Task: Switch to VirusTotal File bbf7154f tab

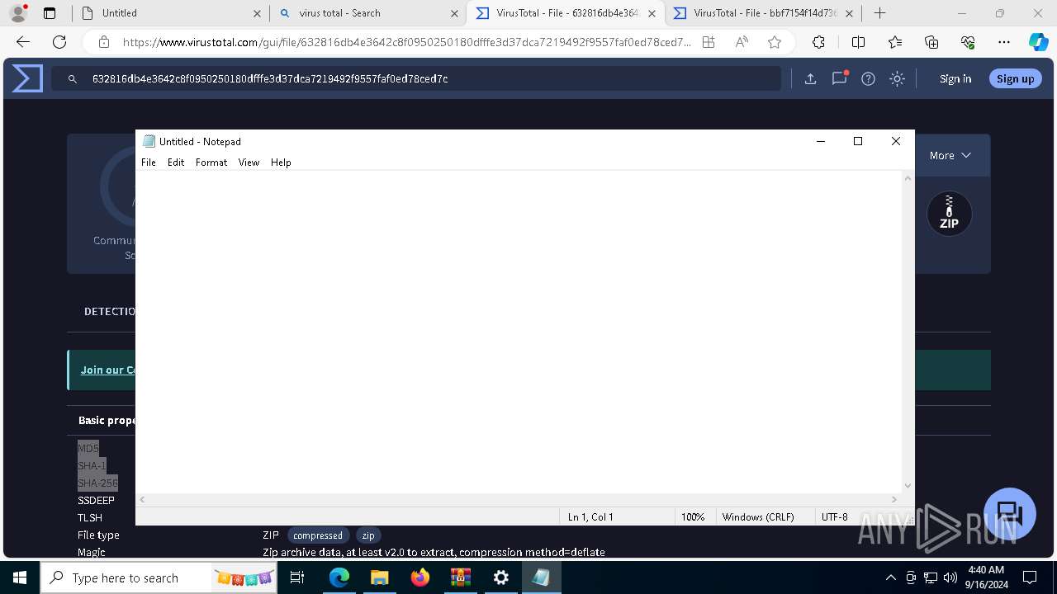Action: (x=763, y=13)
